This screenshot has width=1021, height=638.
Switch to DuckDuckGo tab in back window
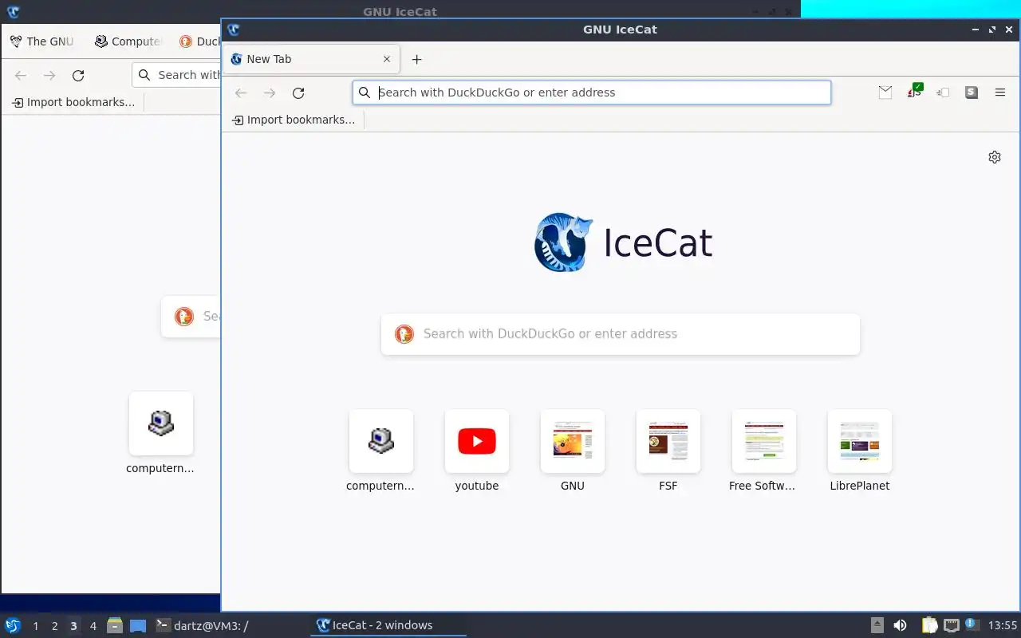tap(199, 41)
